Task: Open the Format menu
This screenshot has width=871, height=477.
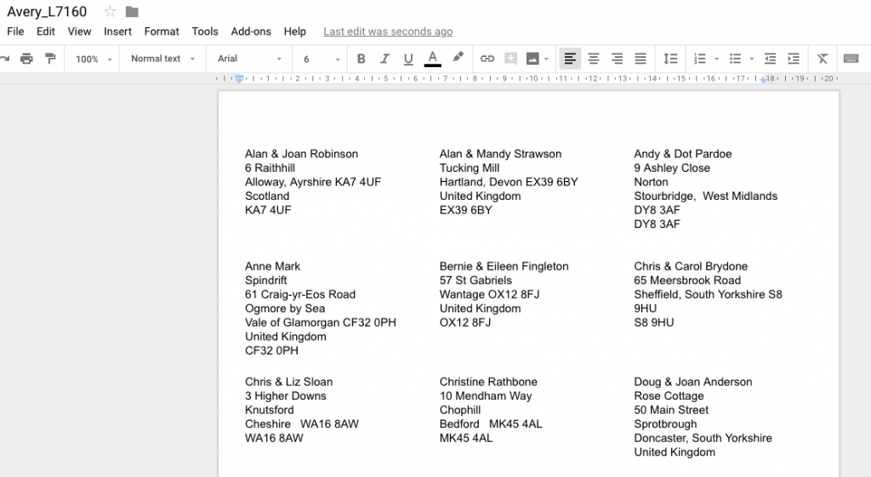Action: coord(162,31)
